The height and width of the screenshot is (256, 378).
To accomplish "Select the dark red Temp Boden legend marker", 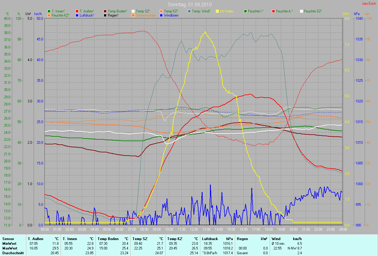I will tap(105, 11).
